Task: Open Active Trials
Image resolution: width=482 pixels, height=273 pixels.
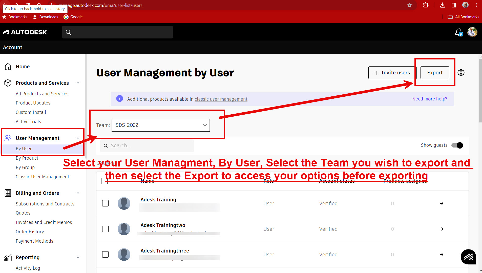Action: 28,122
